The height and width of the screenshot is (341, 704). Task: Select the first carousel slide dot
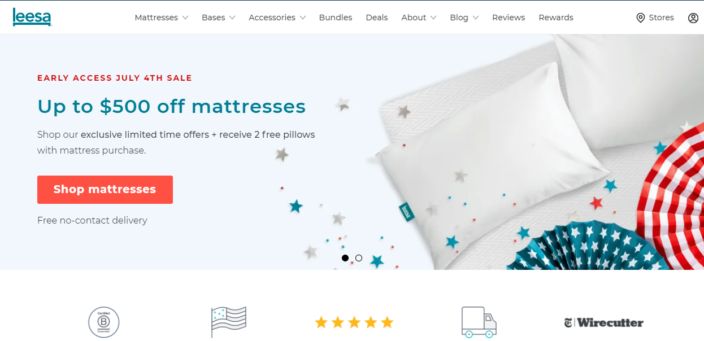tap(345, 258)
